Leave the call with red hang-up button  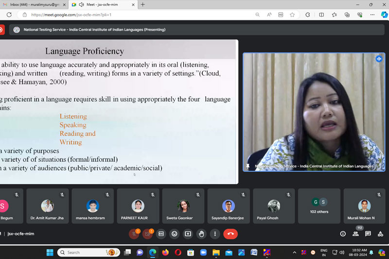230,234
